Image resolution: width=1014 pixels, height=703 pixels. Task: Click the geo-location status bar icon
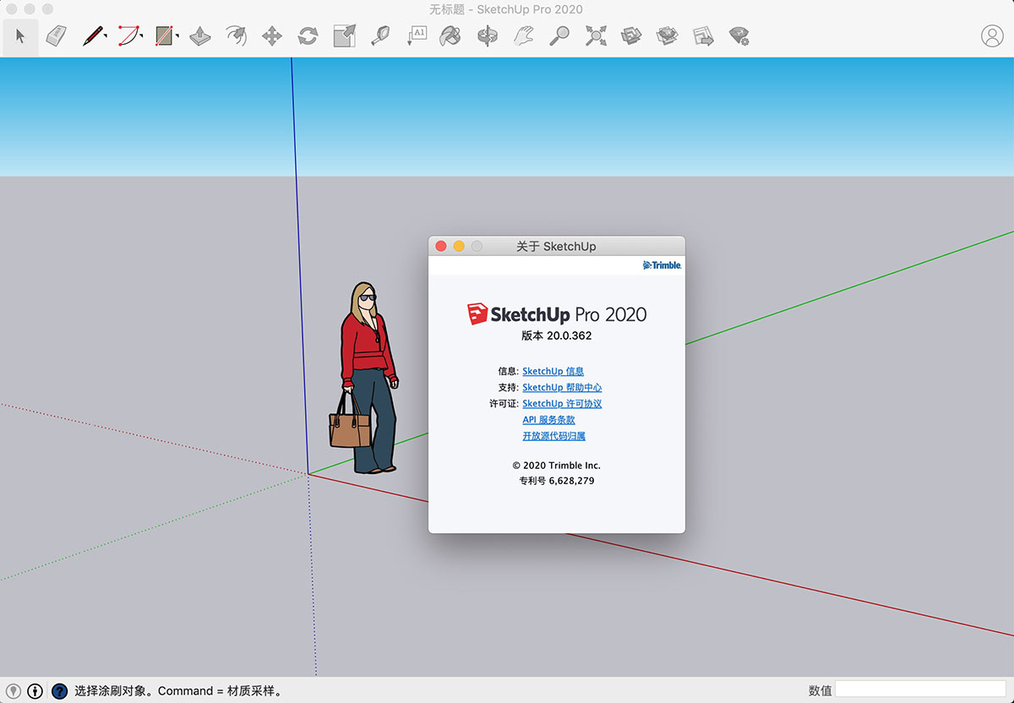14,690
